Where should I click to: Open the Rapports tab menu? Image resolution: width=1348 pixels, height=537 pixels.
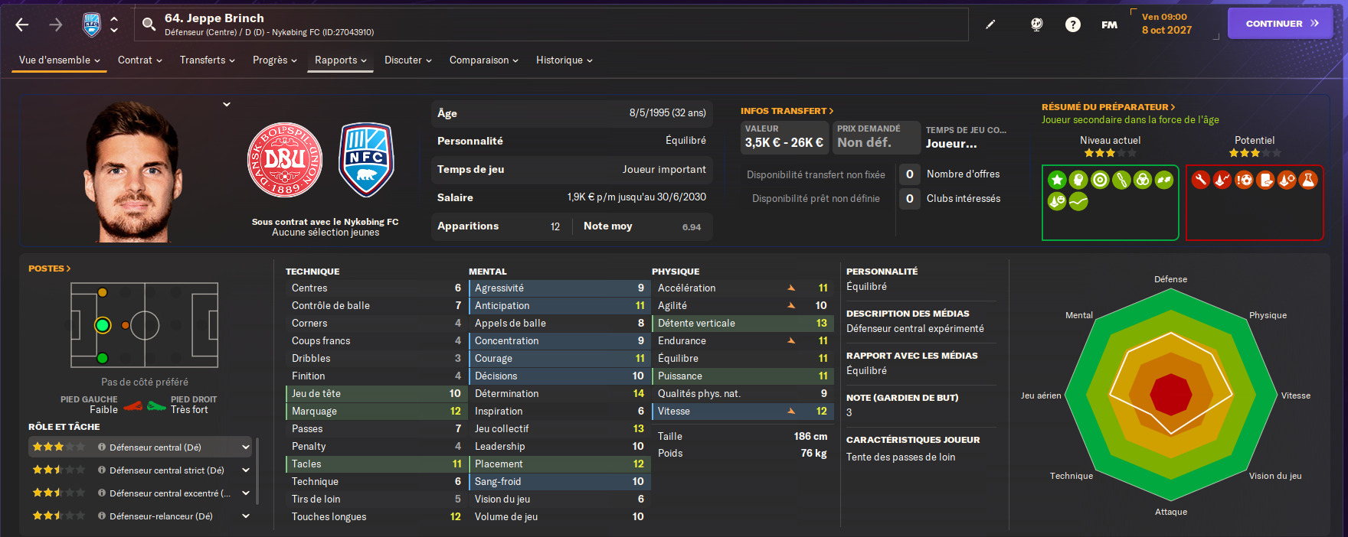(341, 60)
